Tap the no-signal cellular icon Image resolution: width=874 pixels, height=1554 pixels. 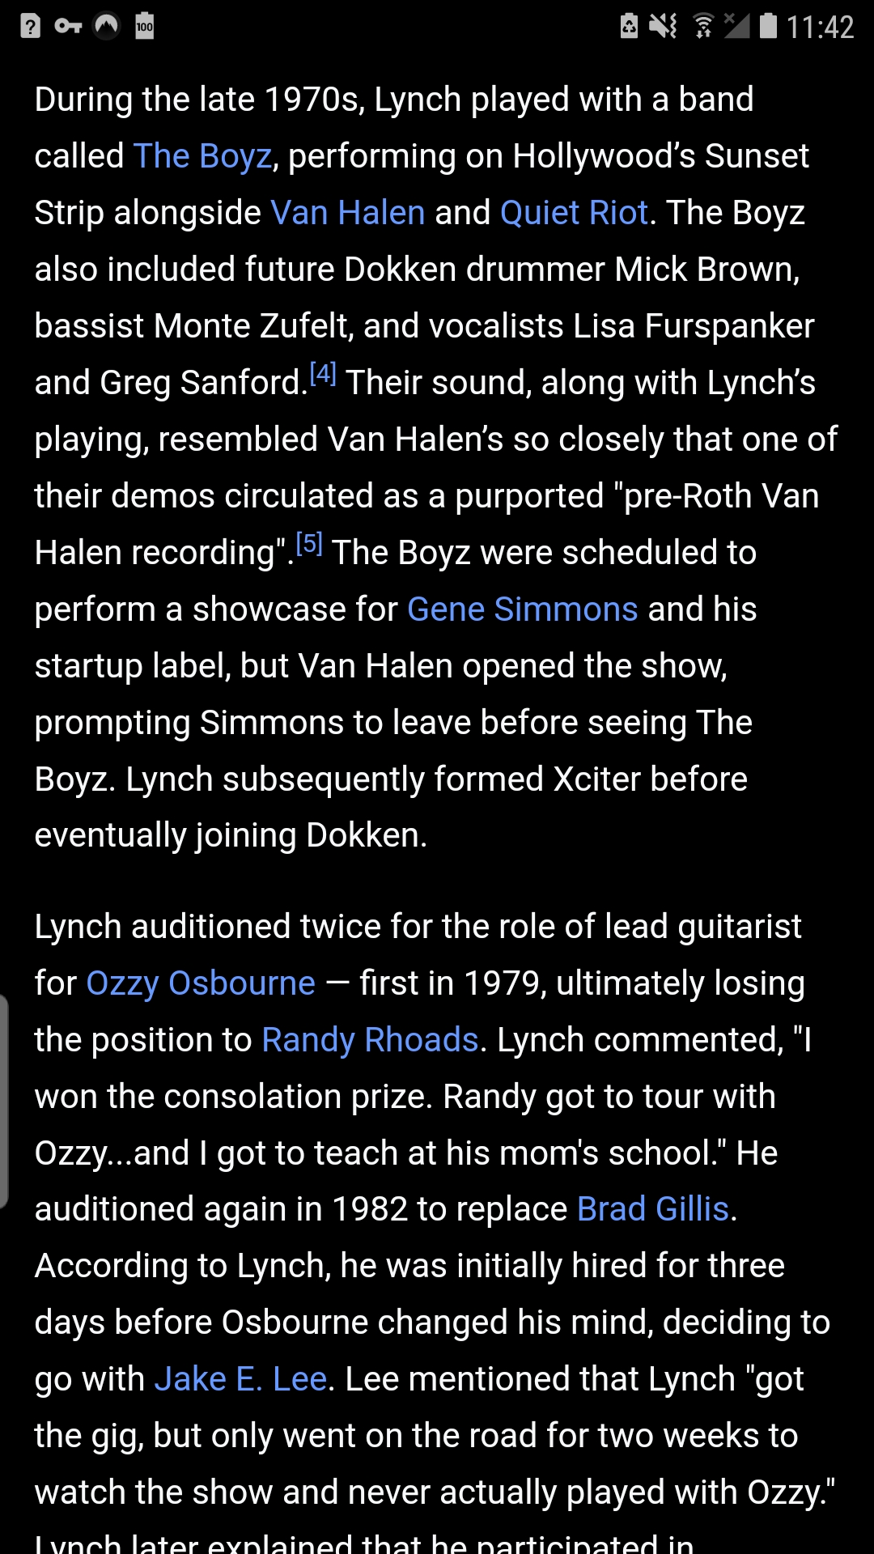tap(736, 27)
